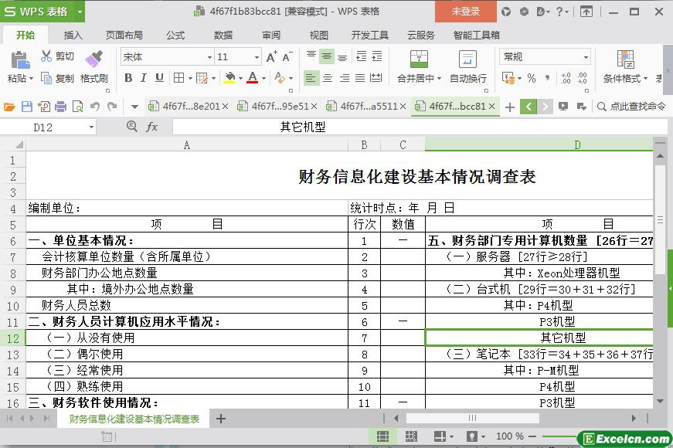
Task: Click the Cut scissors icon
Action: click(x=46, y=56)
